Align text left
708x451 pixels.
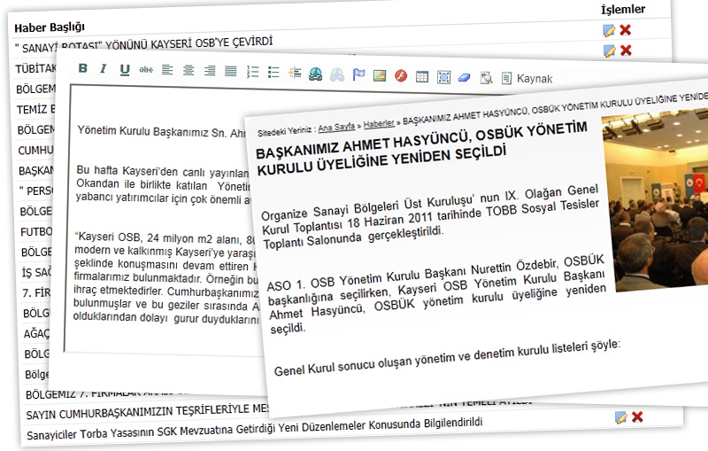coord(167,70)
